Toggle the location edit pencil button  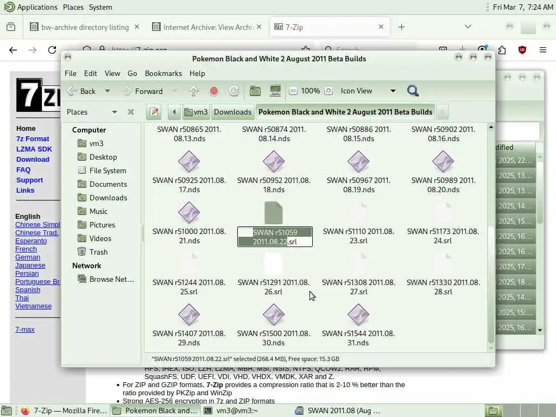tap(154, 112)
